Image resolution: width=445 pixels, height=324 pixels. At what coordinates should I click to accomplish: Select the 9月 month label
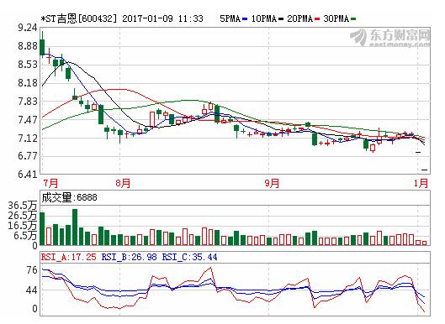pyautogui.click(x=272, y=183)
